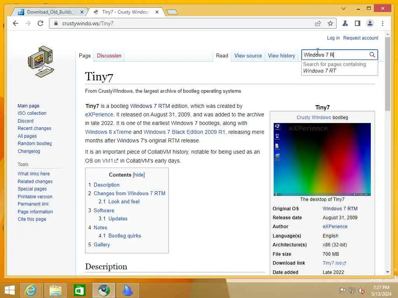Open the Windows Start button
Image resolution: width=398 pixels, height=298 pixels.
tap(10, 290)
